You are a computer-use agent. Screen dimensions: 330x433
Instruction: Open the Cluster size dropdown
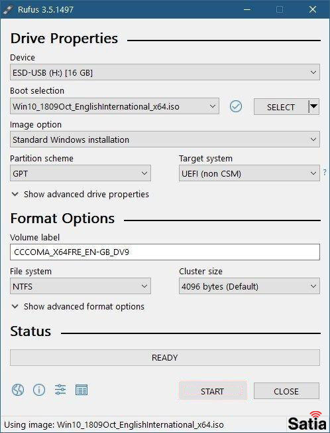249,286
